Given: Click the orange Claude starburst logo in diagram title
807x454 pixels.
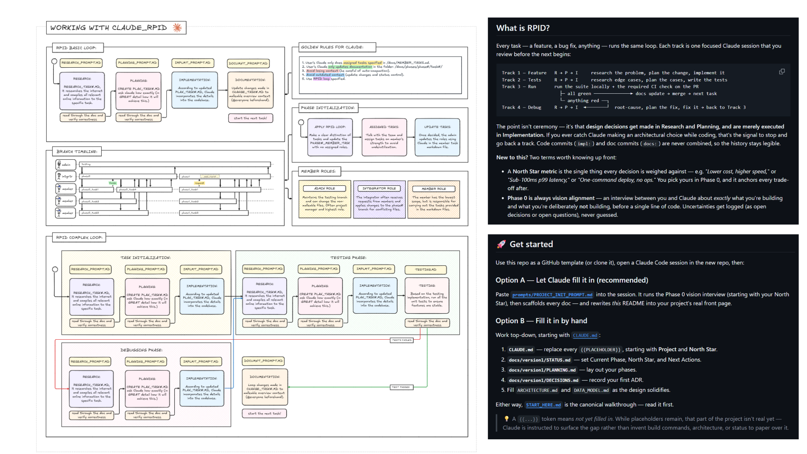Looking at the screenshot, I should tap(177, 28).
